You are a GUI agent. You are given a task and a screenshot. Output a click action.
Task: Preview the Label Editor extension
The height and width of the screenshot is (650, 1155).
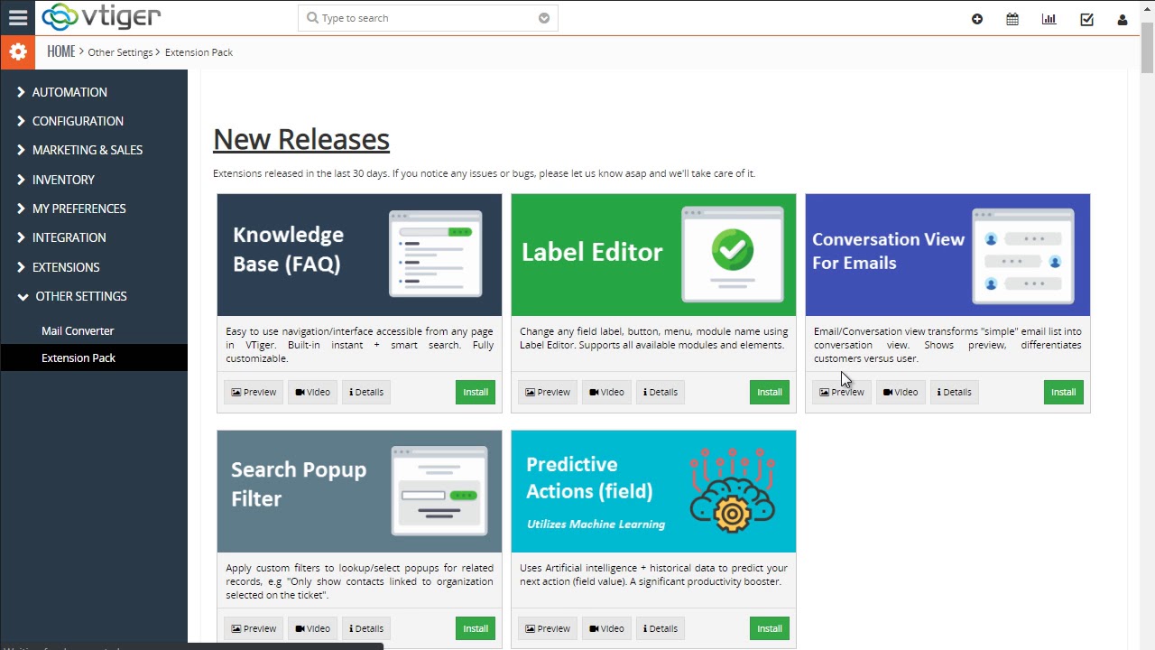[548, 392]
